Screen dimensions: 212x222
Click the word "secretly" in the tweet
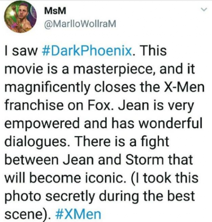coord(70,196)
